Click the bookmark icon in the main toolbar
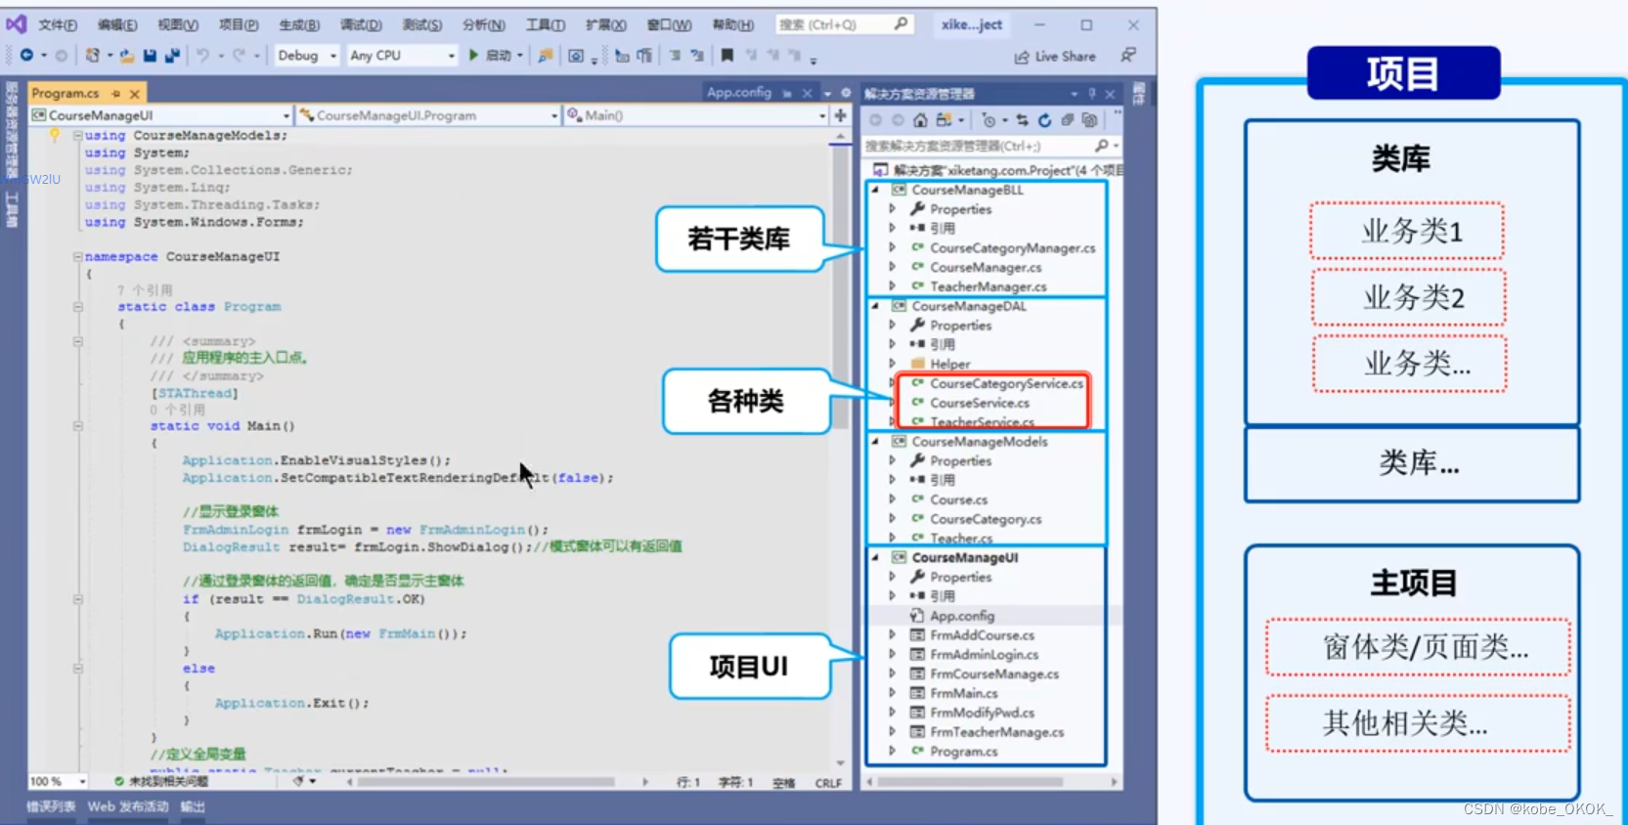 [x=726, y=56]
